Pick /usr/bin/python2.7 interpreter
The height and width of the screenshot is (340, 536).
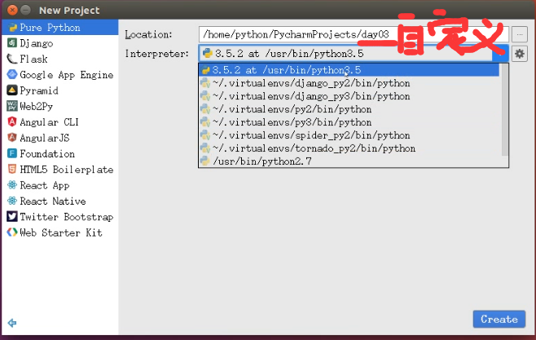[x=349, y=161]
